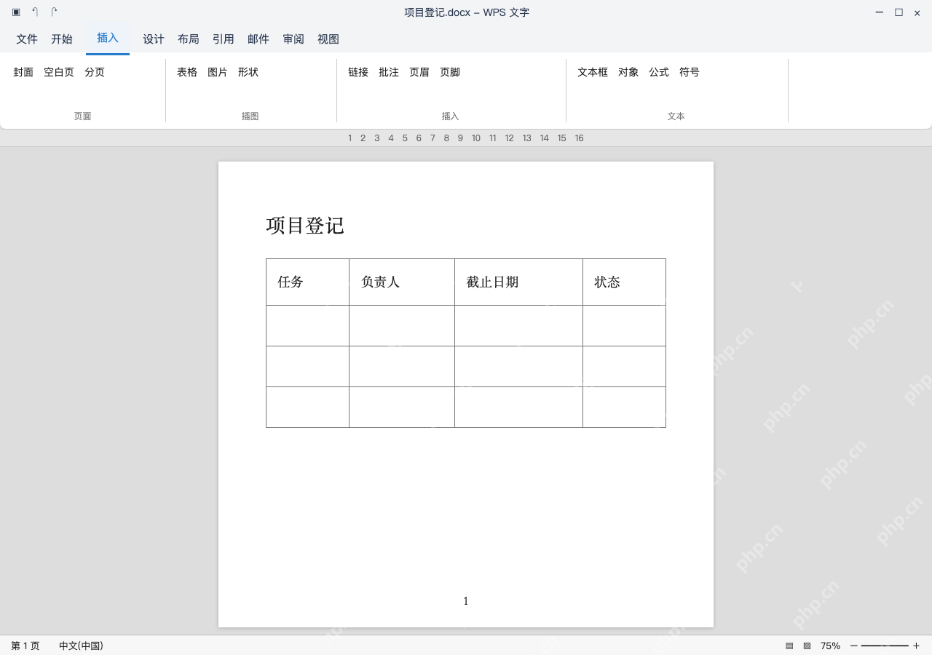Screen dimensions: 932x655
Task: Go to the 布局 tab
Action: 189,39
